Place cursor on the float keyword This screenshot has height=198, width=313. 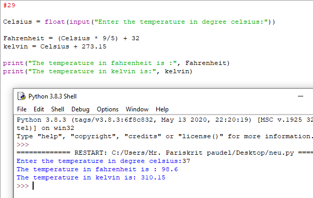[x=55, y=22]
